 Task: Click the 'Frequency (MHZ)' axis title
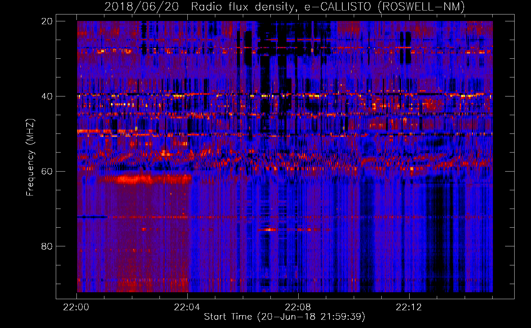(30, 157)
